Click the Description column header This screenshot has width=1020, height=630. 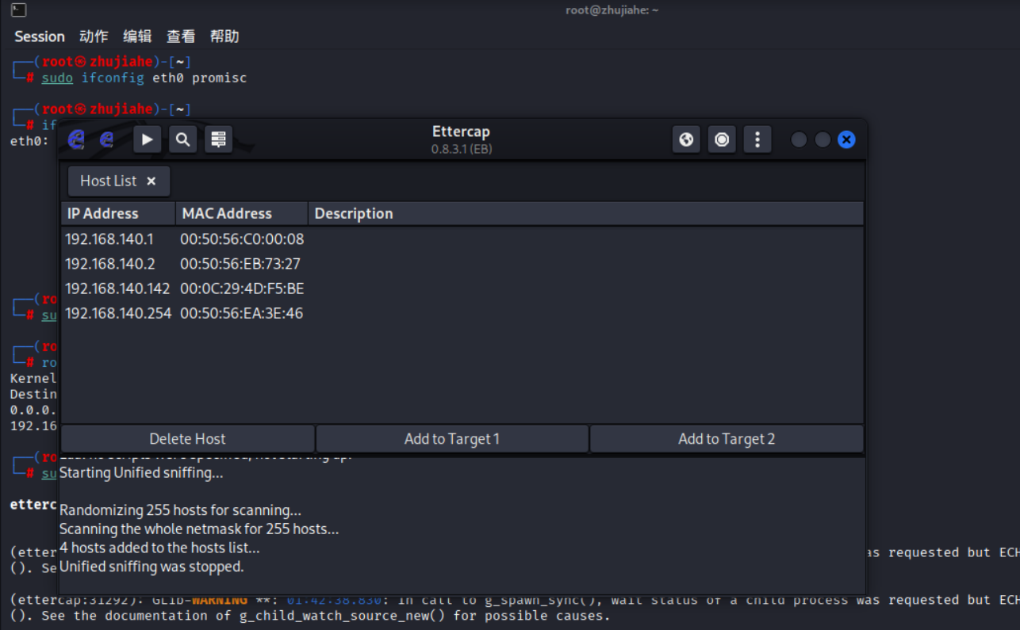(585, 213)
